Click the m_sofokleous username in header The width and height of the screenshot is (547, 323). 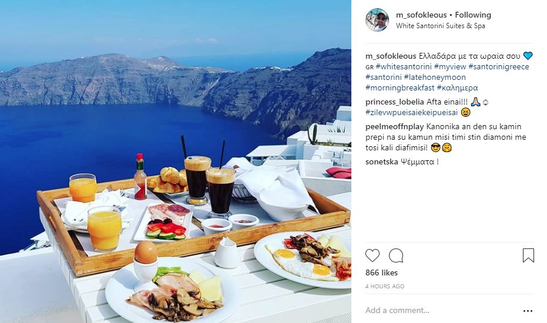pyautogui.click(x=421, y=15)
